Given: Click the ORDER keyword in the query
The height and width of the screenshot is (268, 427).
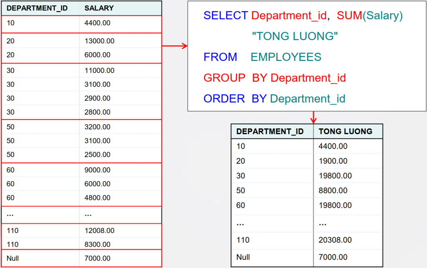Looking at the screenshot, I should (224, 99).
